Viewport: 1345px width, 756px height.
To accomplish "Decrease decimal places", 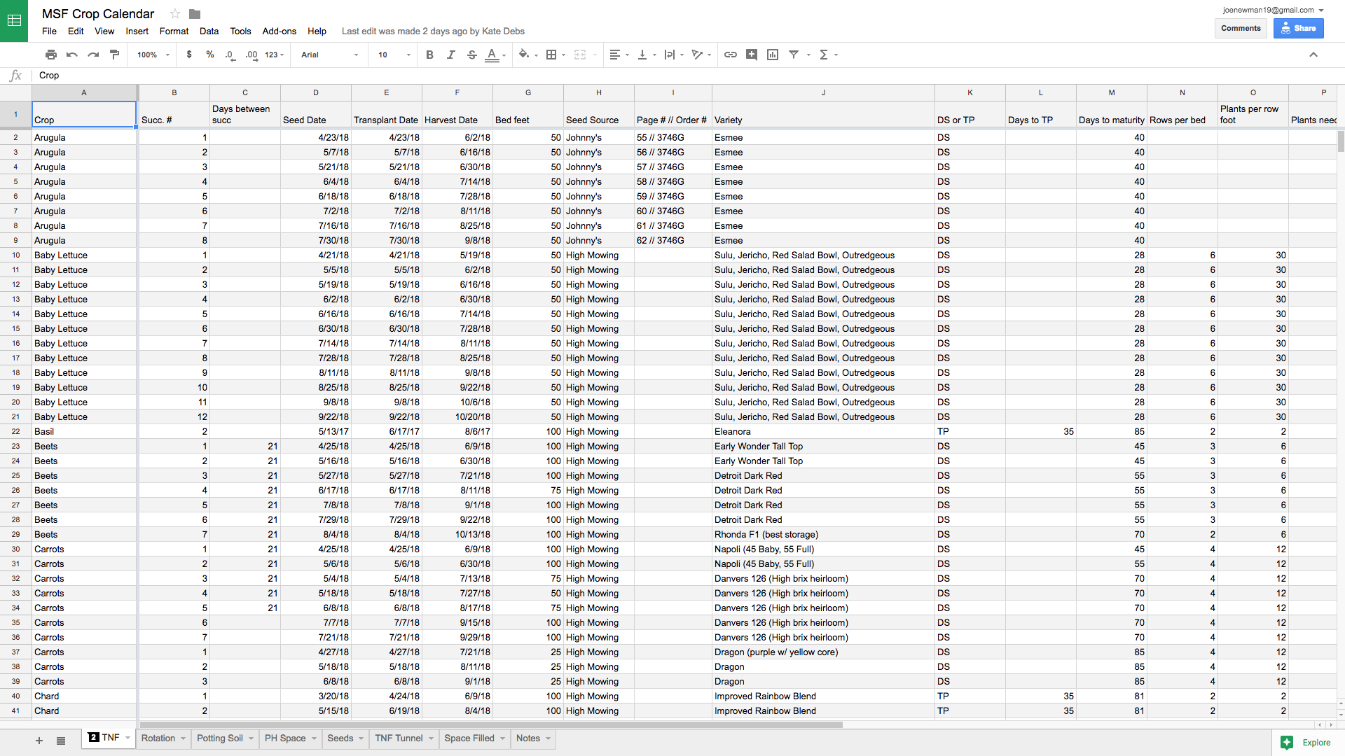I will [x=230, y=55].
